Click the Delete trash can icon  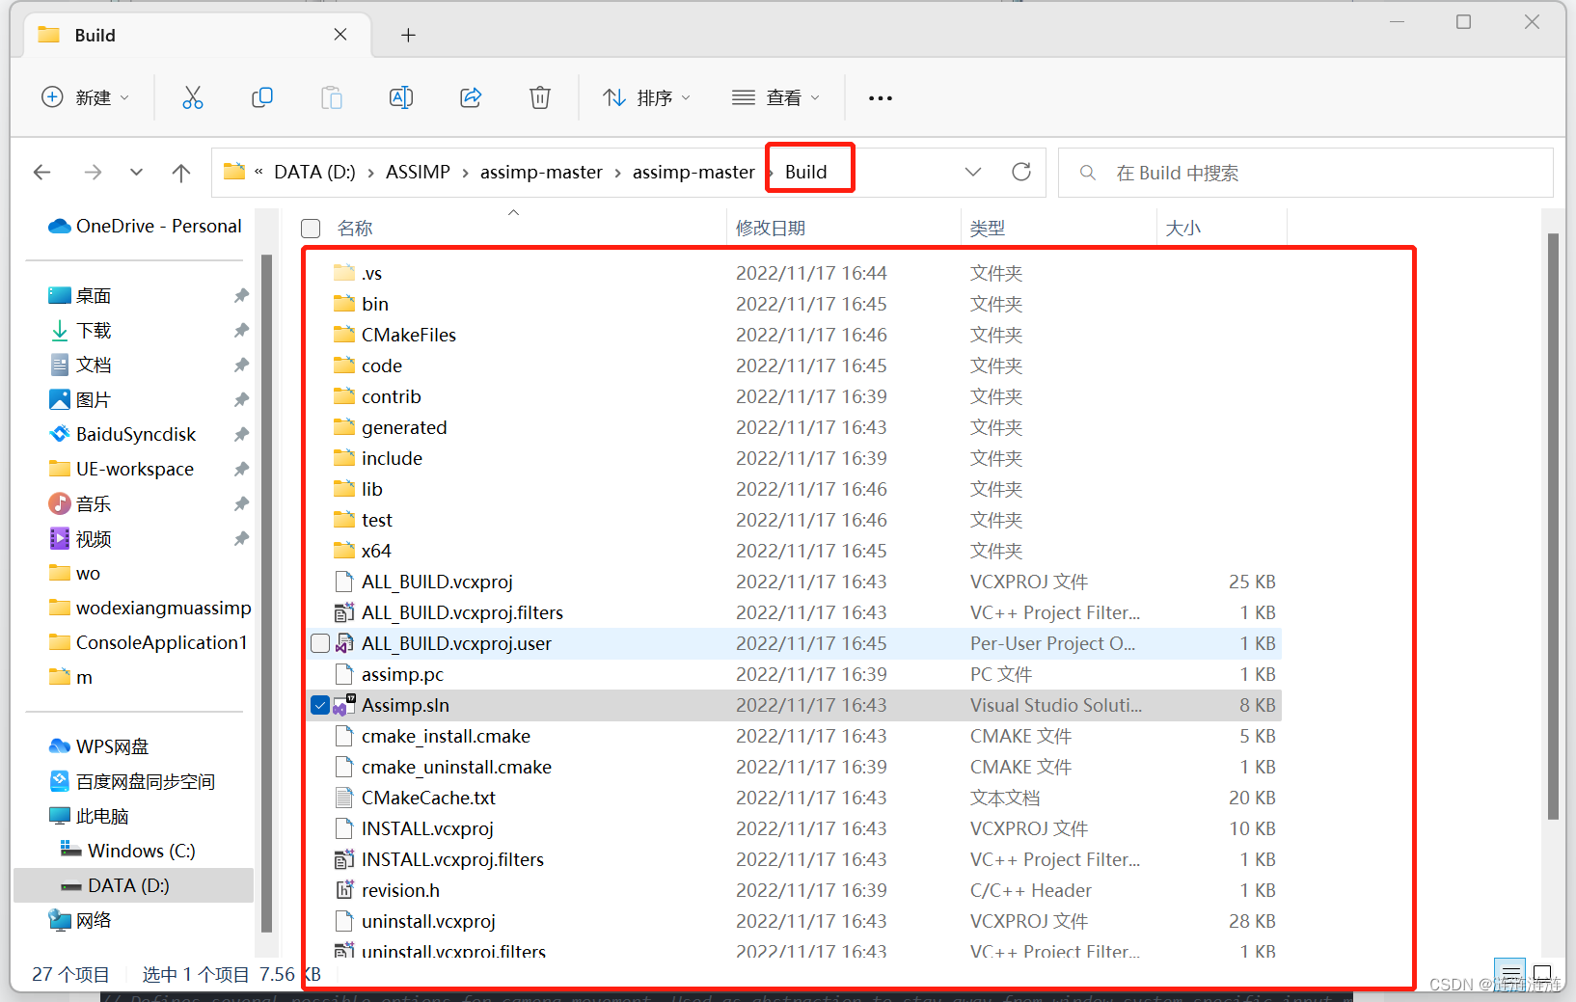click(x=540, y=97)
